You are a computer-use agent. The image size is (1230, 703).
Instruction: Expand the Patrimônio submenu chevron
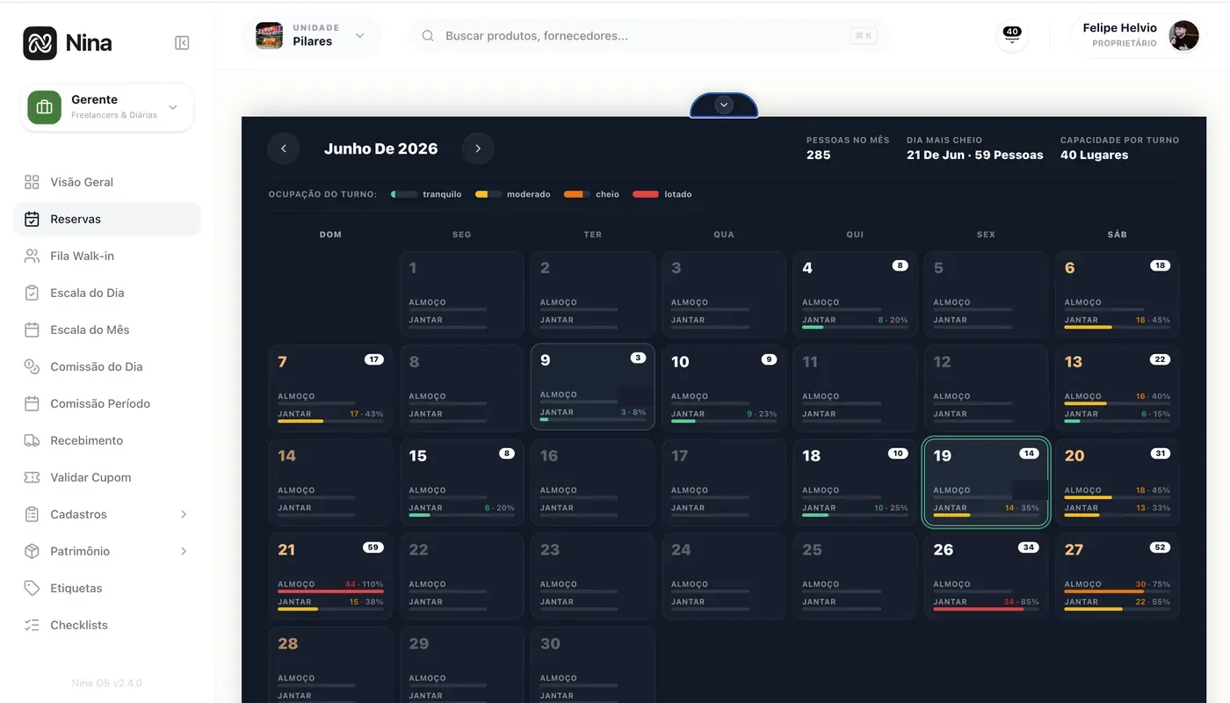click(184, 551)
